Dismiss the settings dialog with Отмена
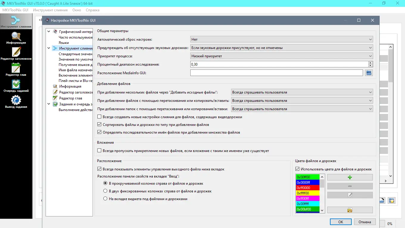Viewport: 405px width, 228px height. point(365,222)
